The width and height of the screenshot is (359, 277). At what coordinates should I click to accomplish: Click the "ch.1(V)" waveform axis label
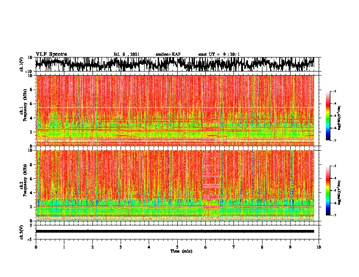(x=22, y=64)
